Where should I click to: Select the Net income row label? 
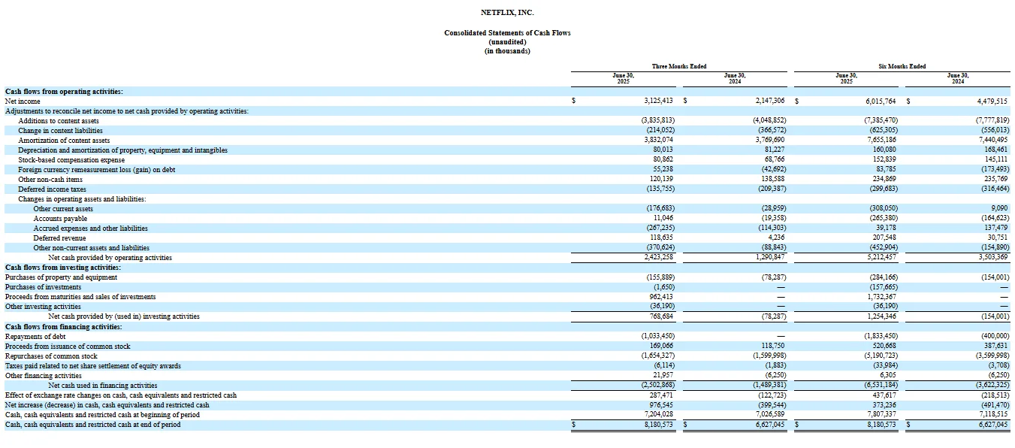(x=18, y=101)
